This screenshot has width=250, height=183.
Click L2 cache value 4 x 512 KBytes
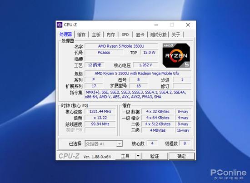[158, 124]
